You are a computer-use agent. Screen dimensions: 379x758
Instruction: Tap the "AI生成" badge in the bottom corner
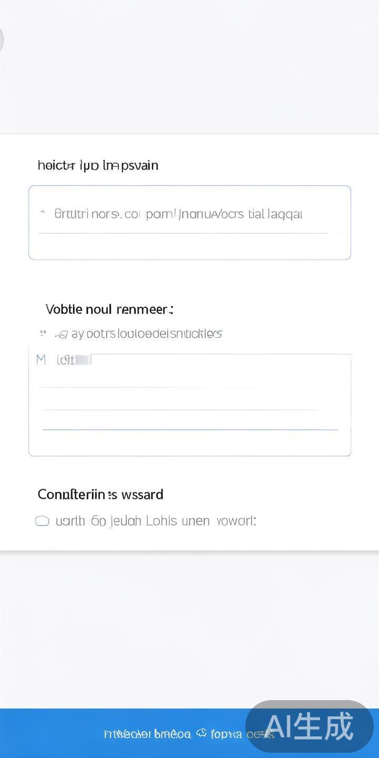[310, 726]
